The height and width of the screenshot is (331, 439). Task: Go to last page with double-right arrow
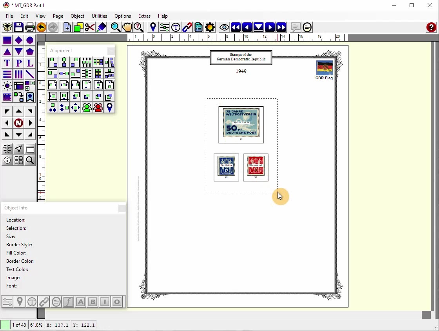(x=281, y=27)
